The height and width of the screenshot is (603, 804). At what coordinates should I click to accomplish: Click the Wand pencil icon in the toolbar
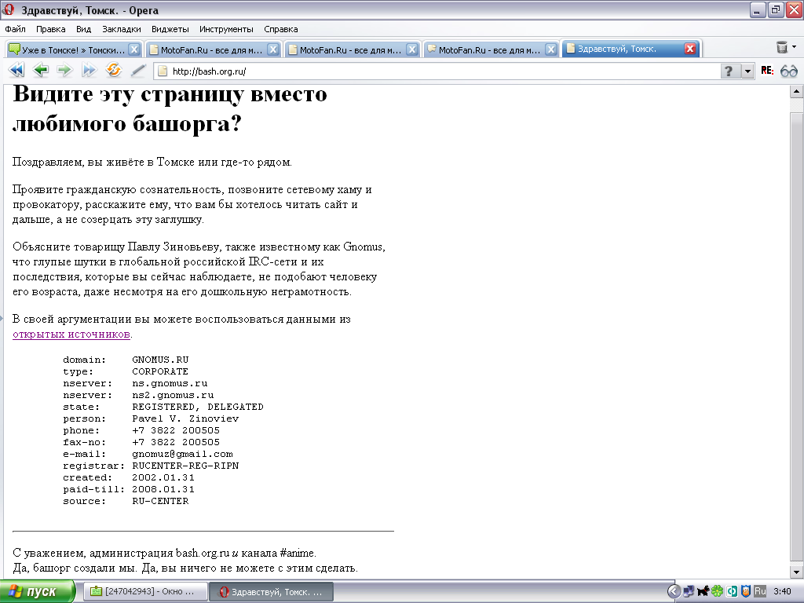coord(138,71)
